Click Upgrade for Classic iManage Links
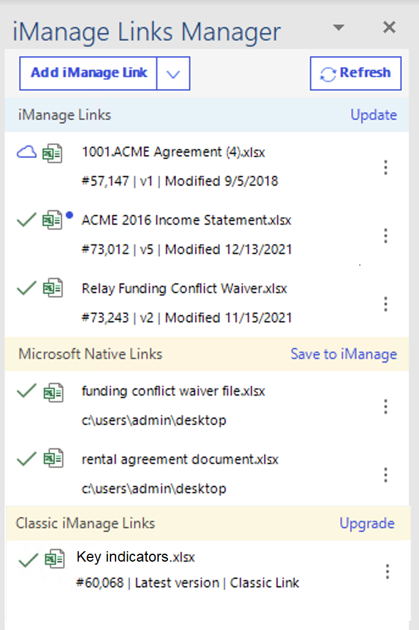This screenshot has height=630, width=419. tap(366, 523)
